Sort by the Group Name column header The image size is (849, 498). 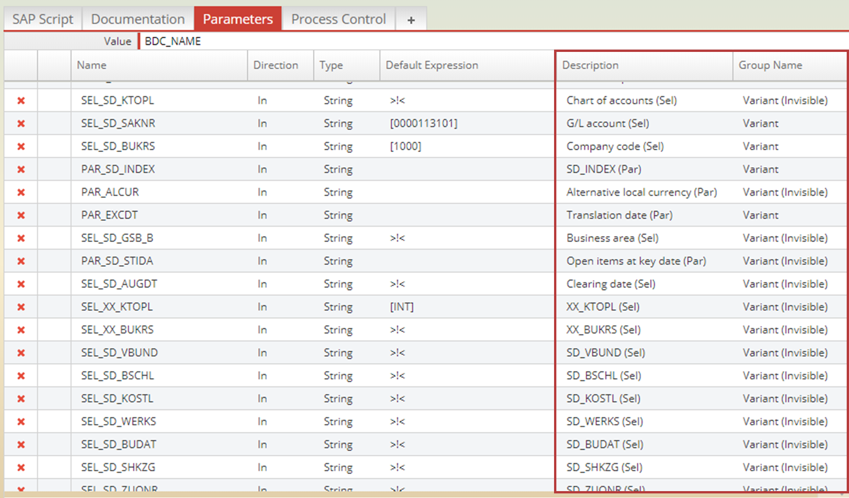coord(790,65)
